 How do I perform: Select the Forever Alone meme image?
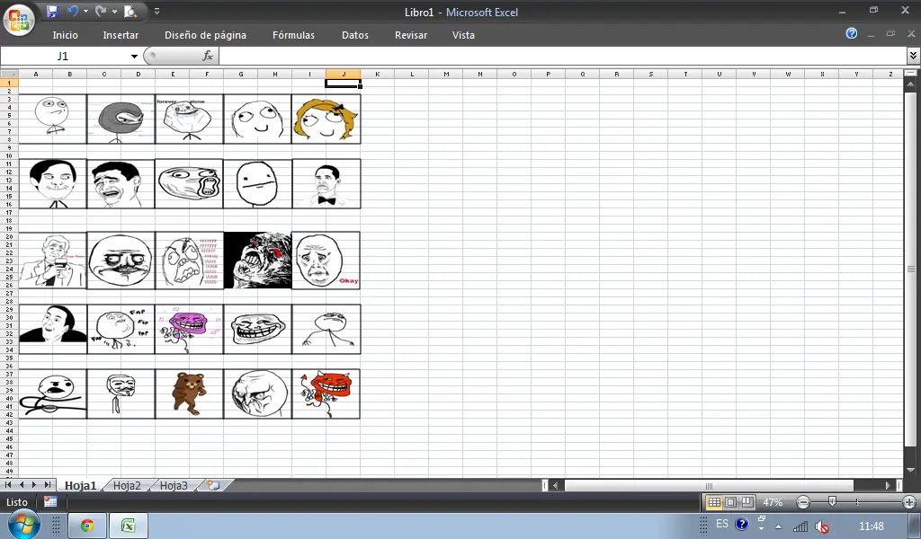[189, 119]
